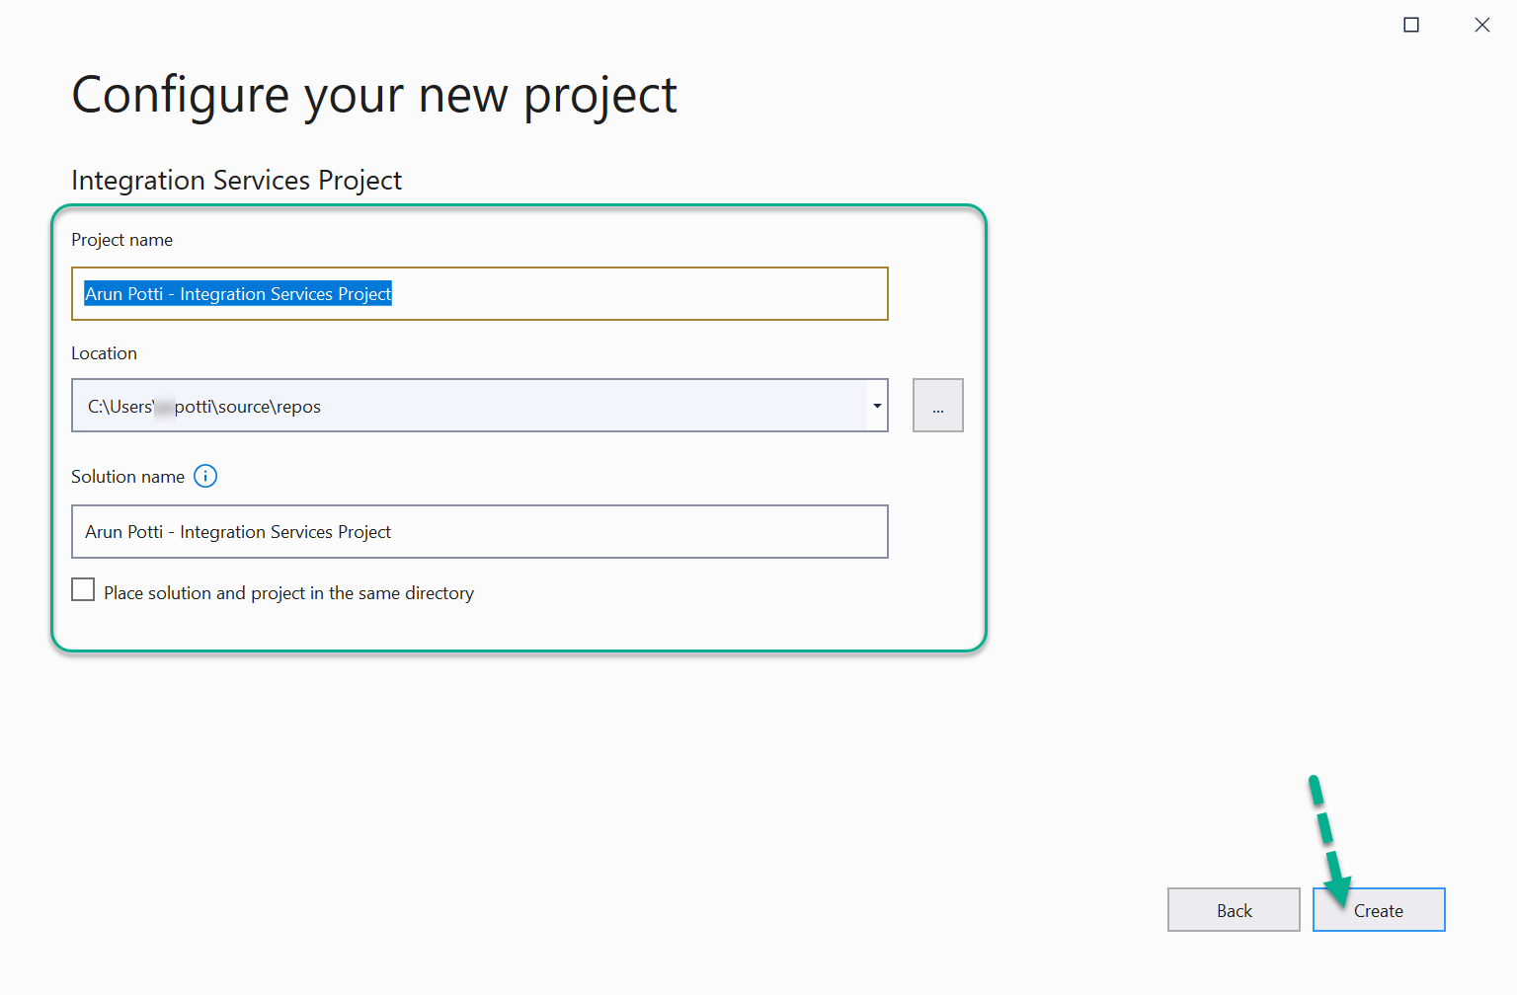Click the C:\Users path shown in Location
Screen dimensions: 1517x995
click(202, 406)
